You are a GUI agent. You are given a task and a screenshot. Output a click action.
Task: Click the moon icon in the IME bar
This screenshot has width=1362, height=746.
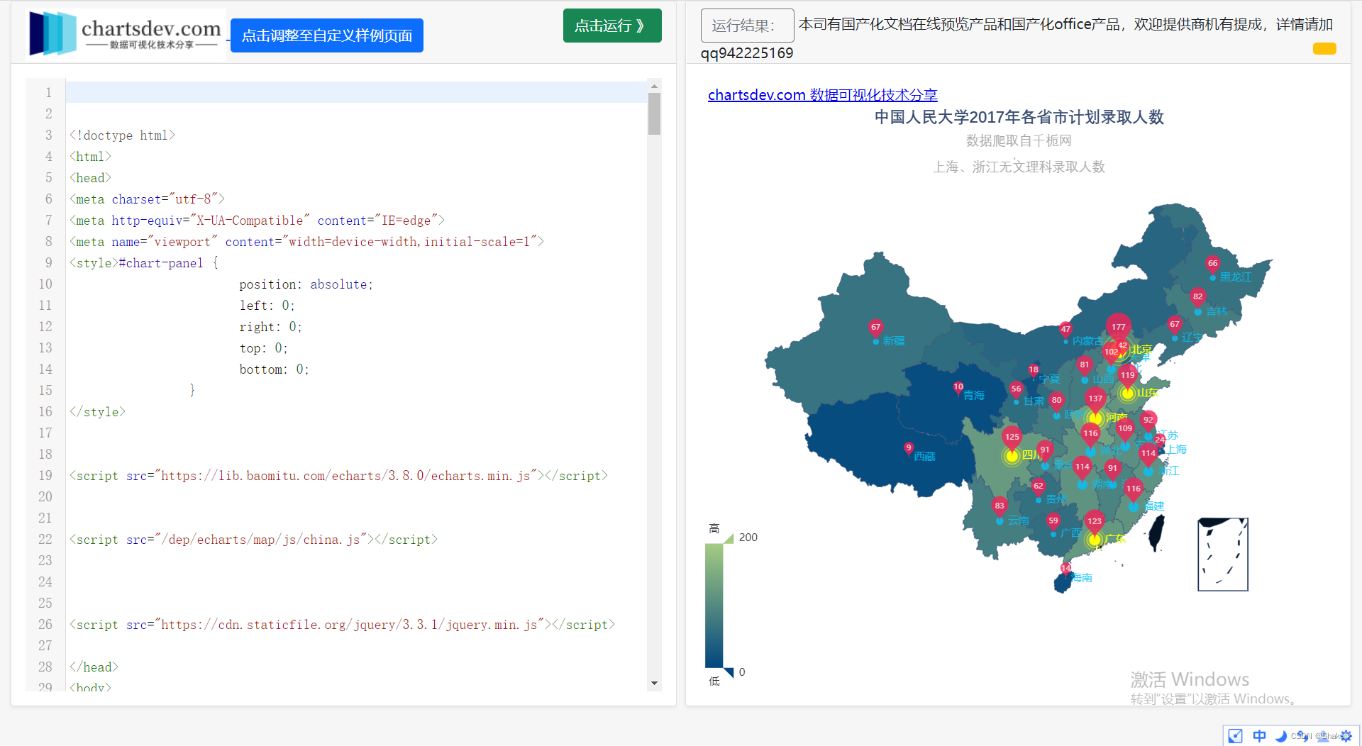pyautogui.click(x=1281, y=736)
